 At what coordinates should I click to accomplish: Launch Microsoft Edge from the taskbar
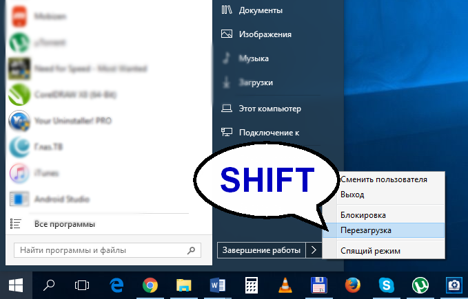tap(116, 285)
